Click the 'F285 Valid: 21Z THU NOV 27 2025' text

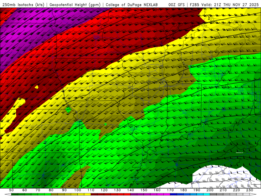(224, 5)
